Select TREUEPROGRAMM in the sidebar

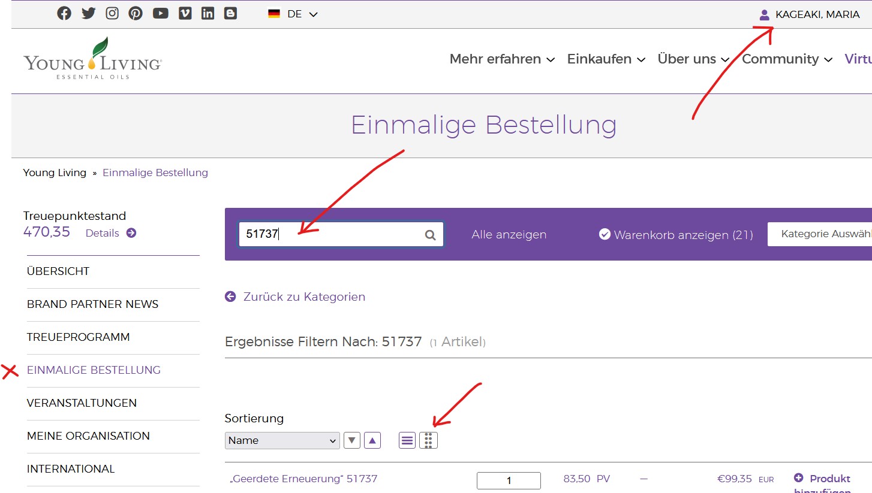tap(78, 337)
